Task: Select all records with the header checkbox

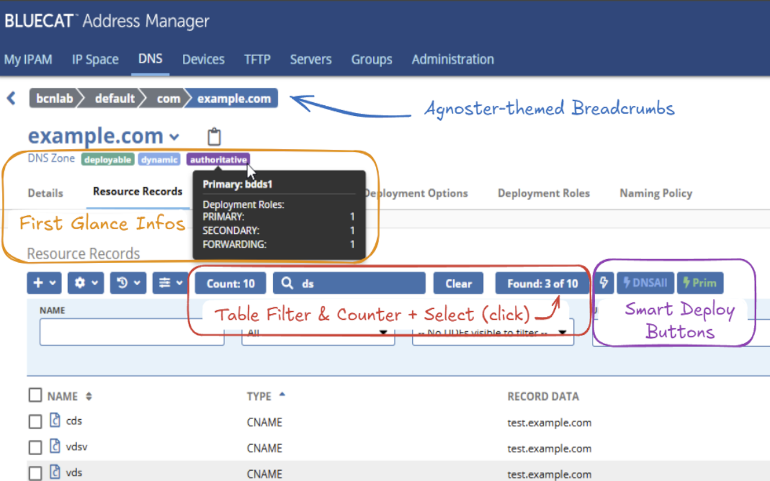Action: [35, 396]
